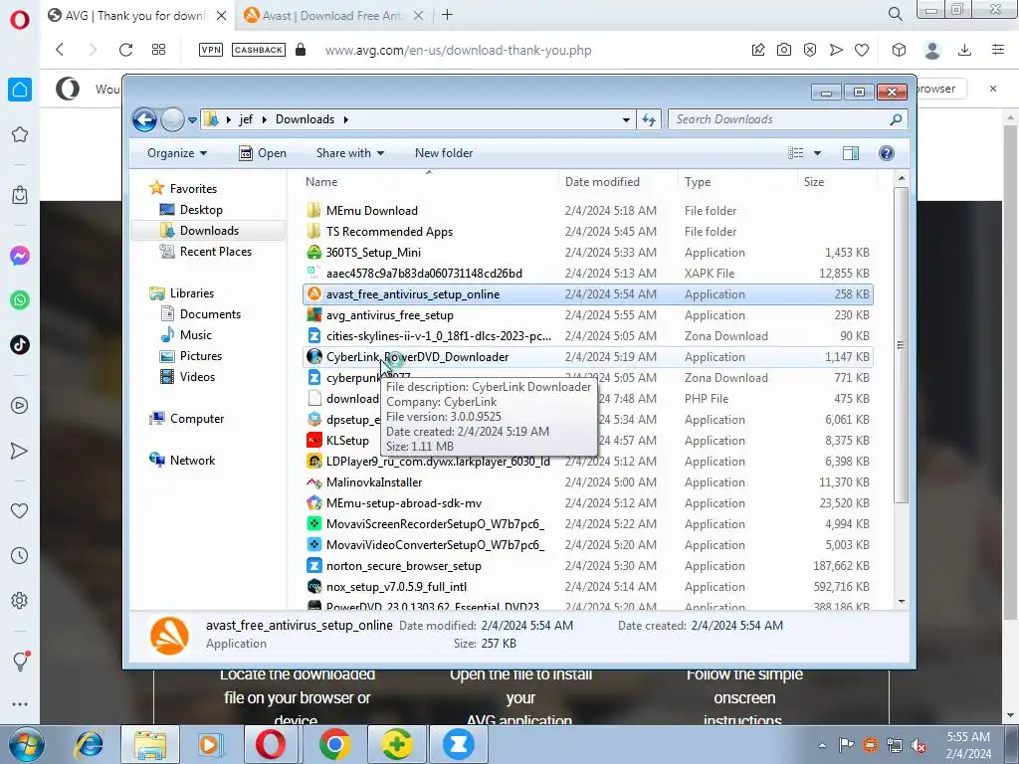Expand arrow after jef in breadcrumb
The image size is (1019, 764).
pyautogui.click(x=265, y=119)
